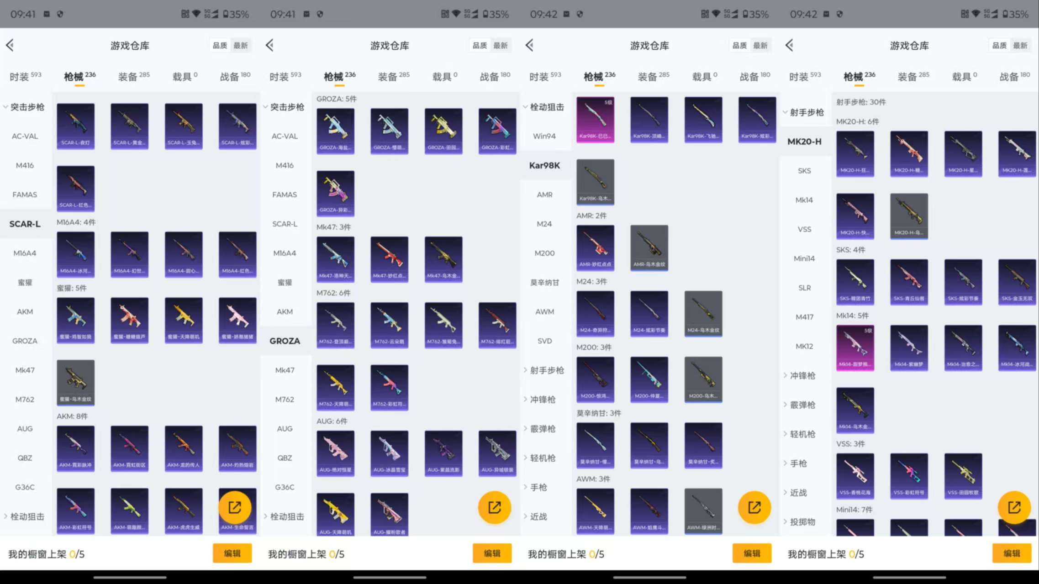Open the GROZA-海盐 skin in the second screen
Screen dimensions: 1039x584
[335, 131]
